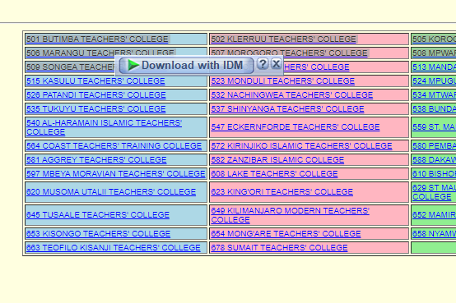Close the IDM download popup
Viewport: 456px width, 303px height.
click(277, 64)
